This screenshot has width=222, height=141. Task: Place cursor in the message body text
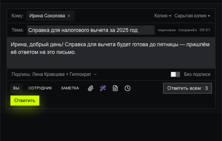click(x=111, y=53)
